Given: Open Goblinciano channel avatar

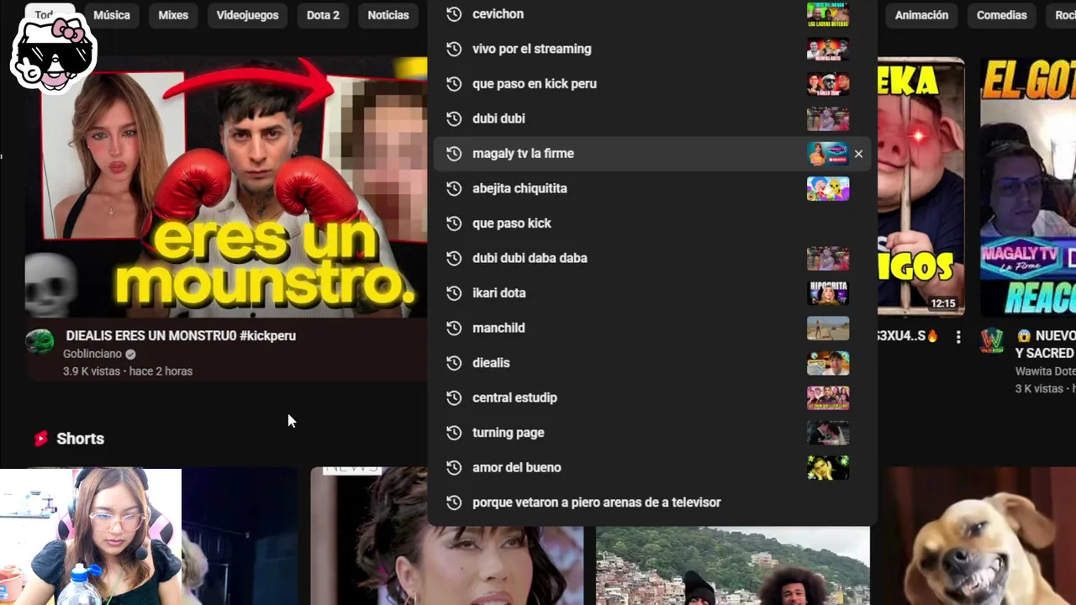Looking at the screenshot, I should point(40,341).
